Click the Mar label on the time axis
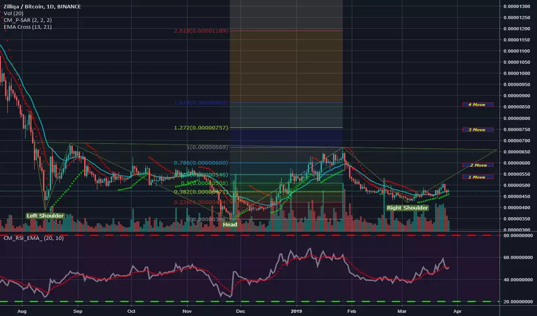 [x=402, y=311]
